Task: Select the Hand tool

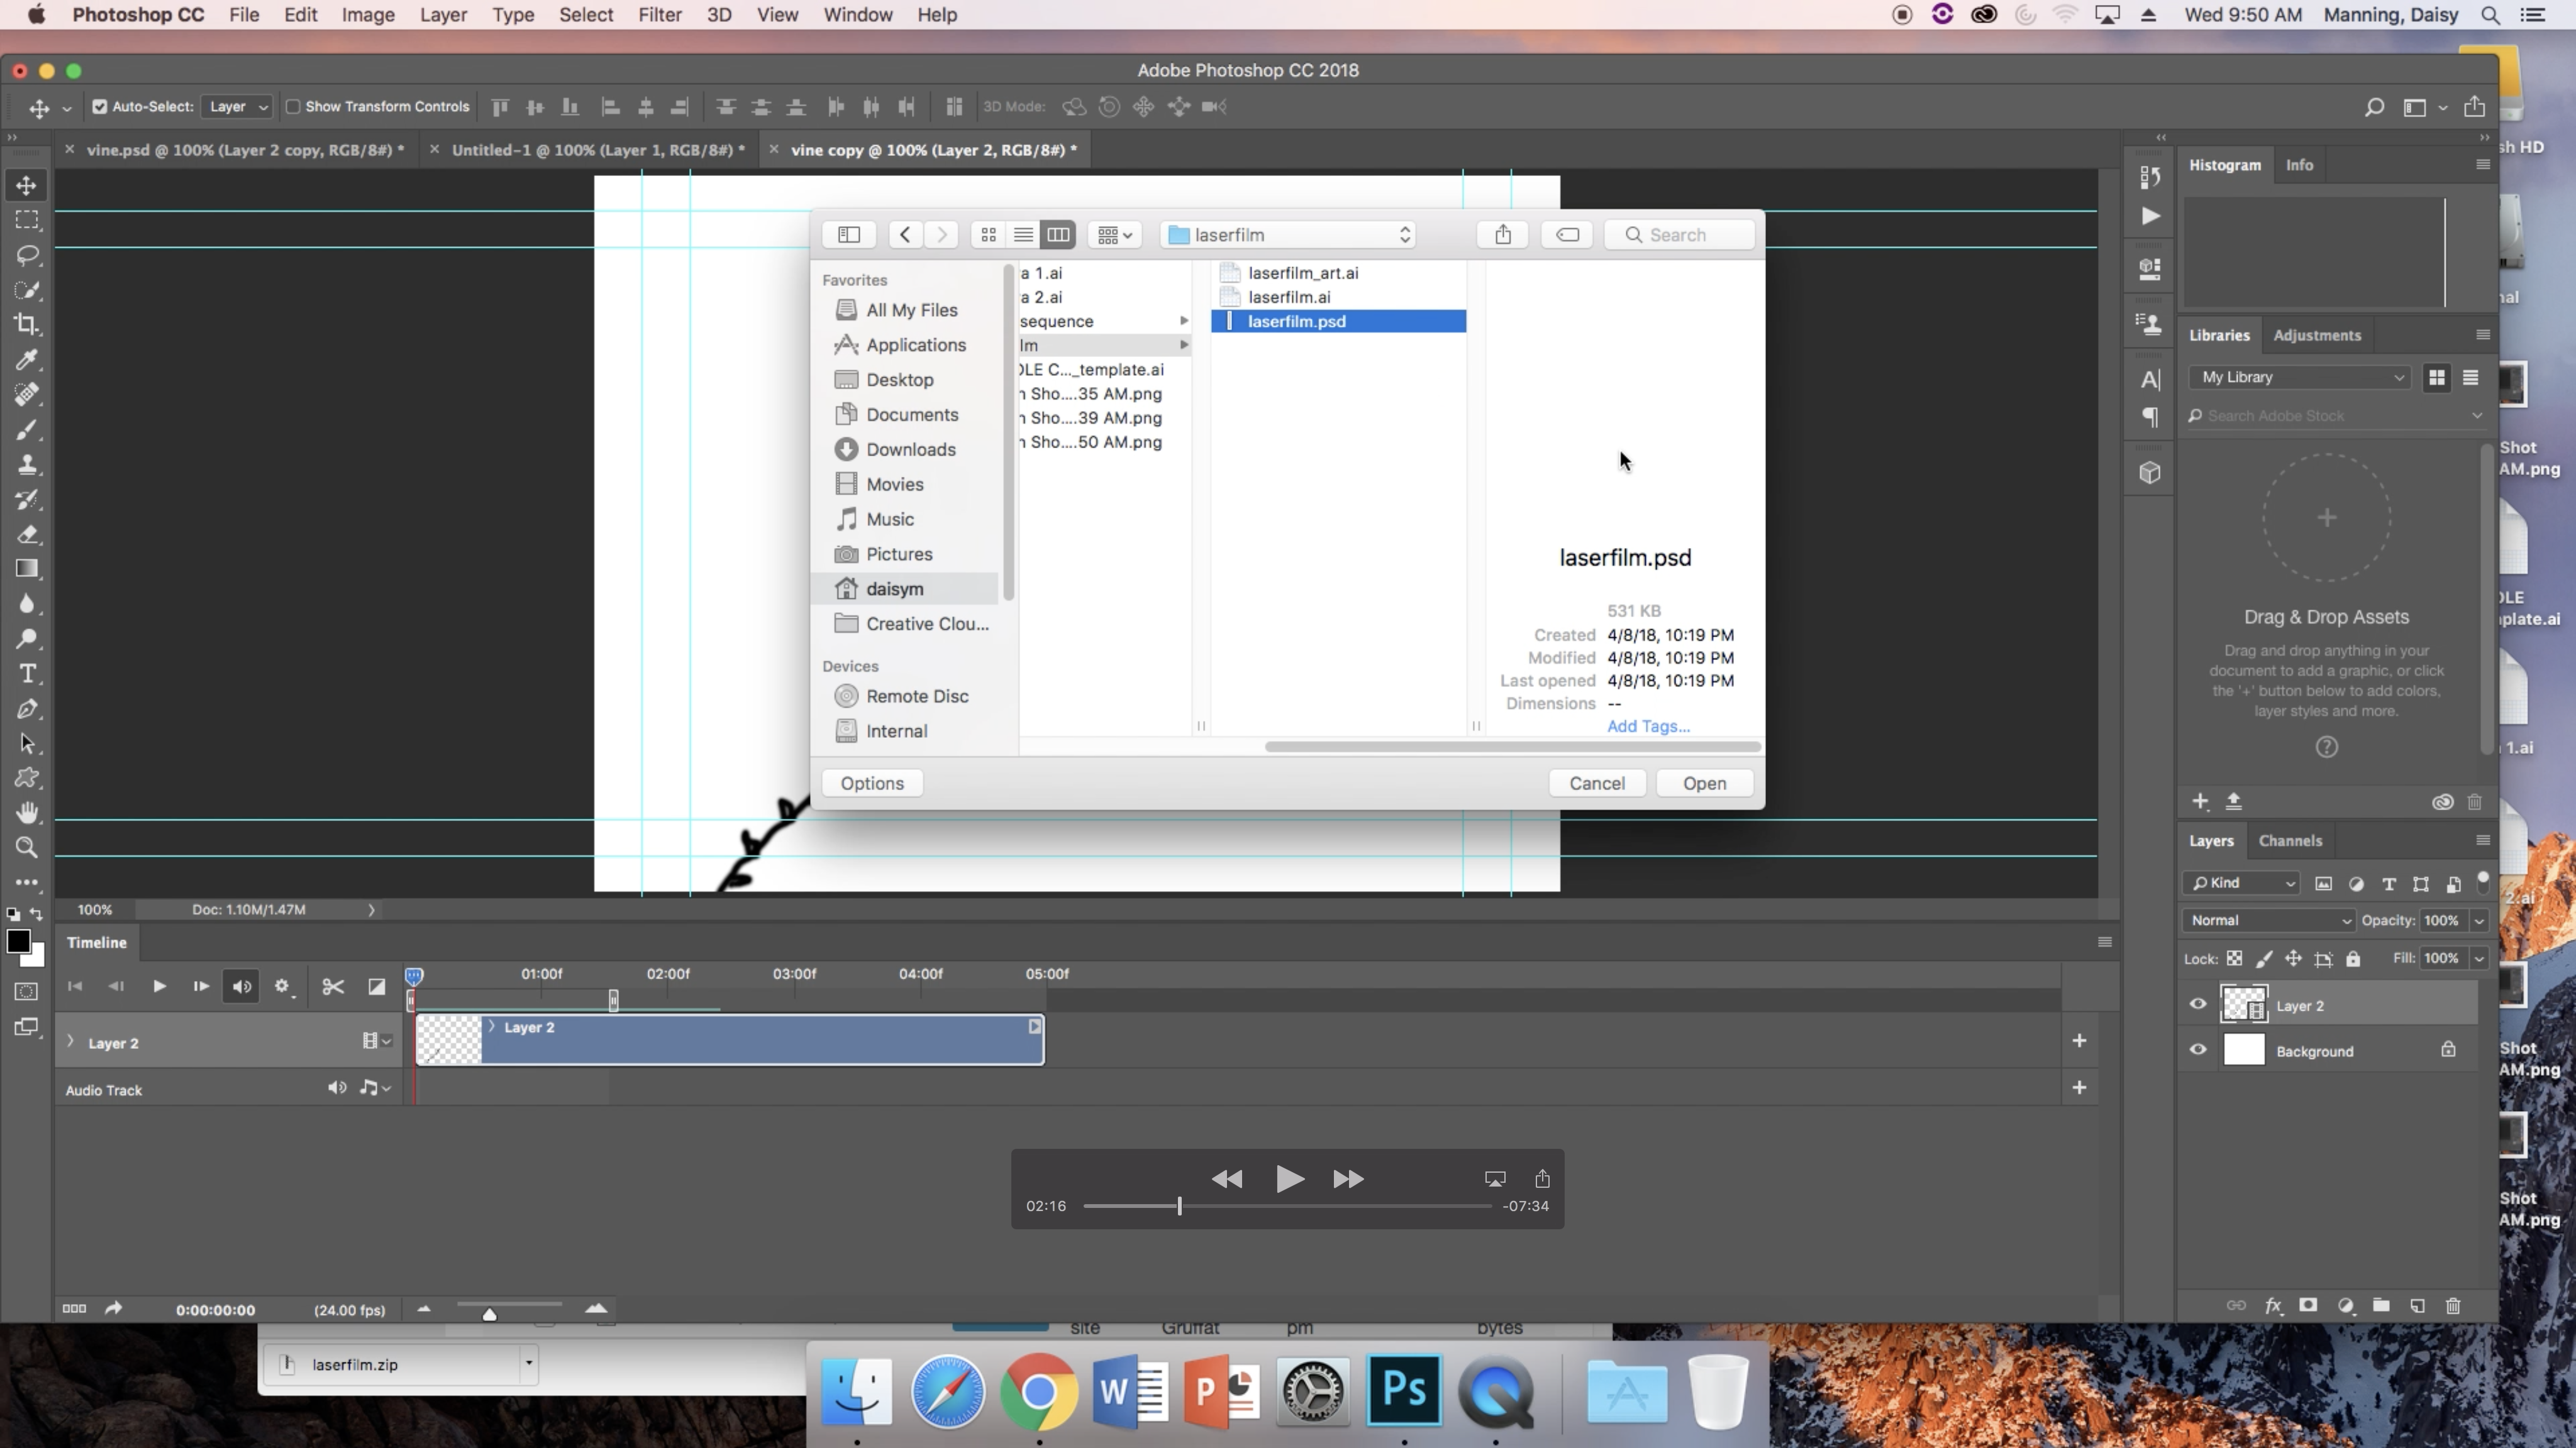Action: (27, 813)
